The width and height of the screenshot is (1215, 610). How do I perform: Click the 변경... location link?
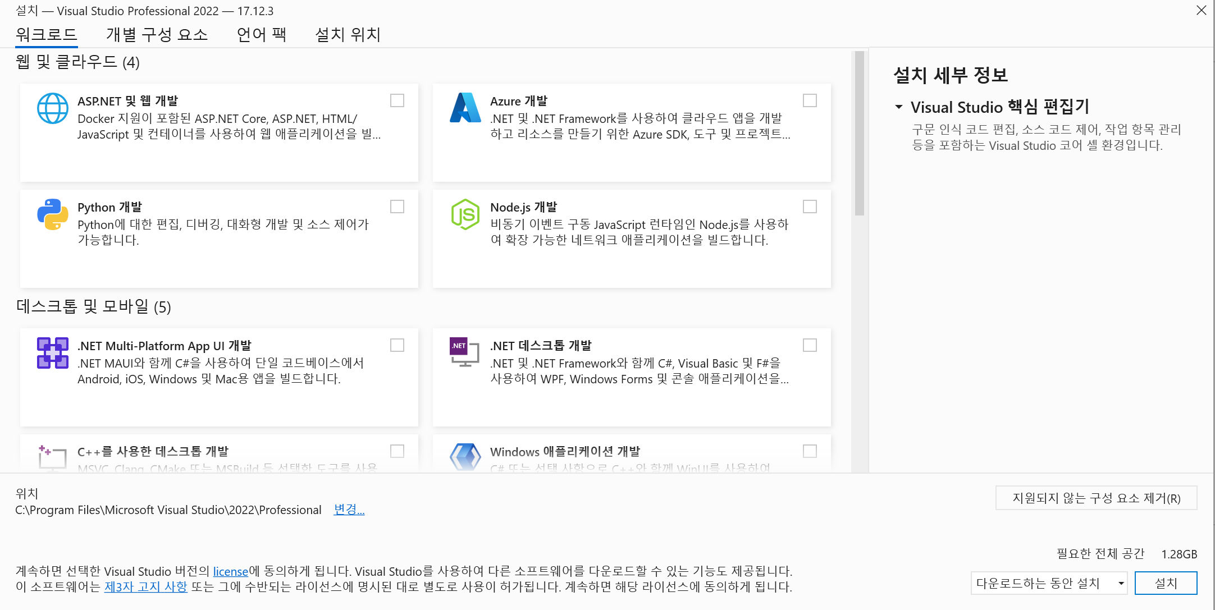click(349, 510)
